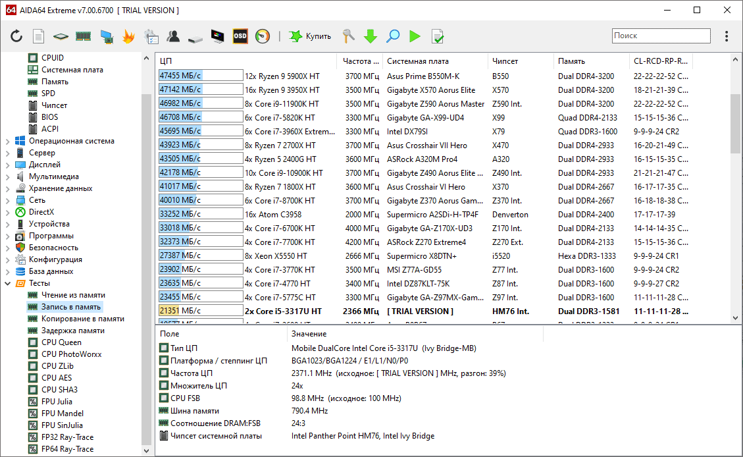Collapse the Тесты tree node
743x457 pixels.
(x=8, y=284)
